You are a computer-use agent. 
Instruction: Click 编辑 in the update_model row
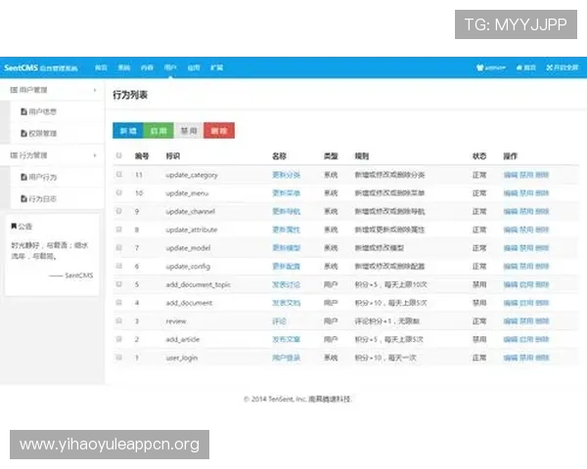click(x=511, y=248)
